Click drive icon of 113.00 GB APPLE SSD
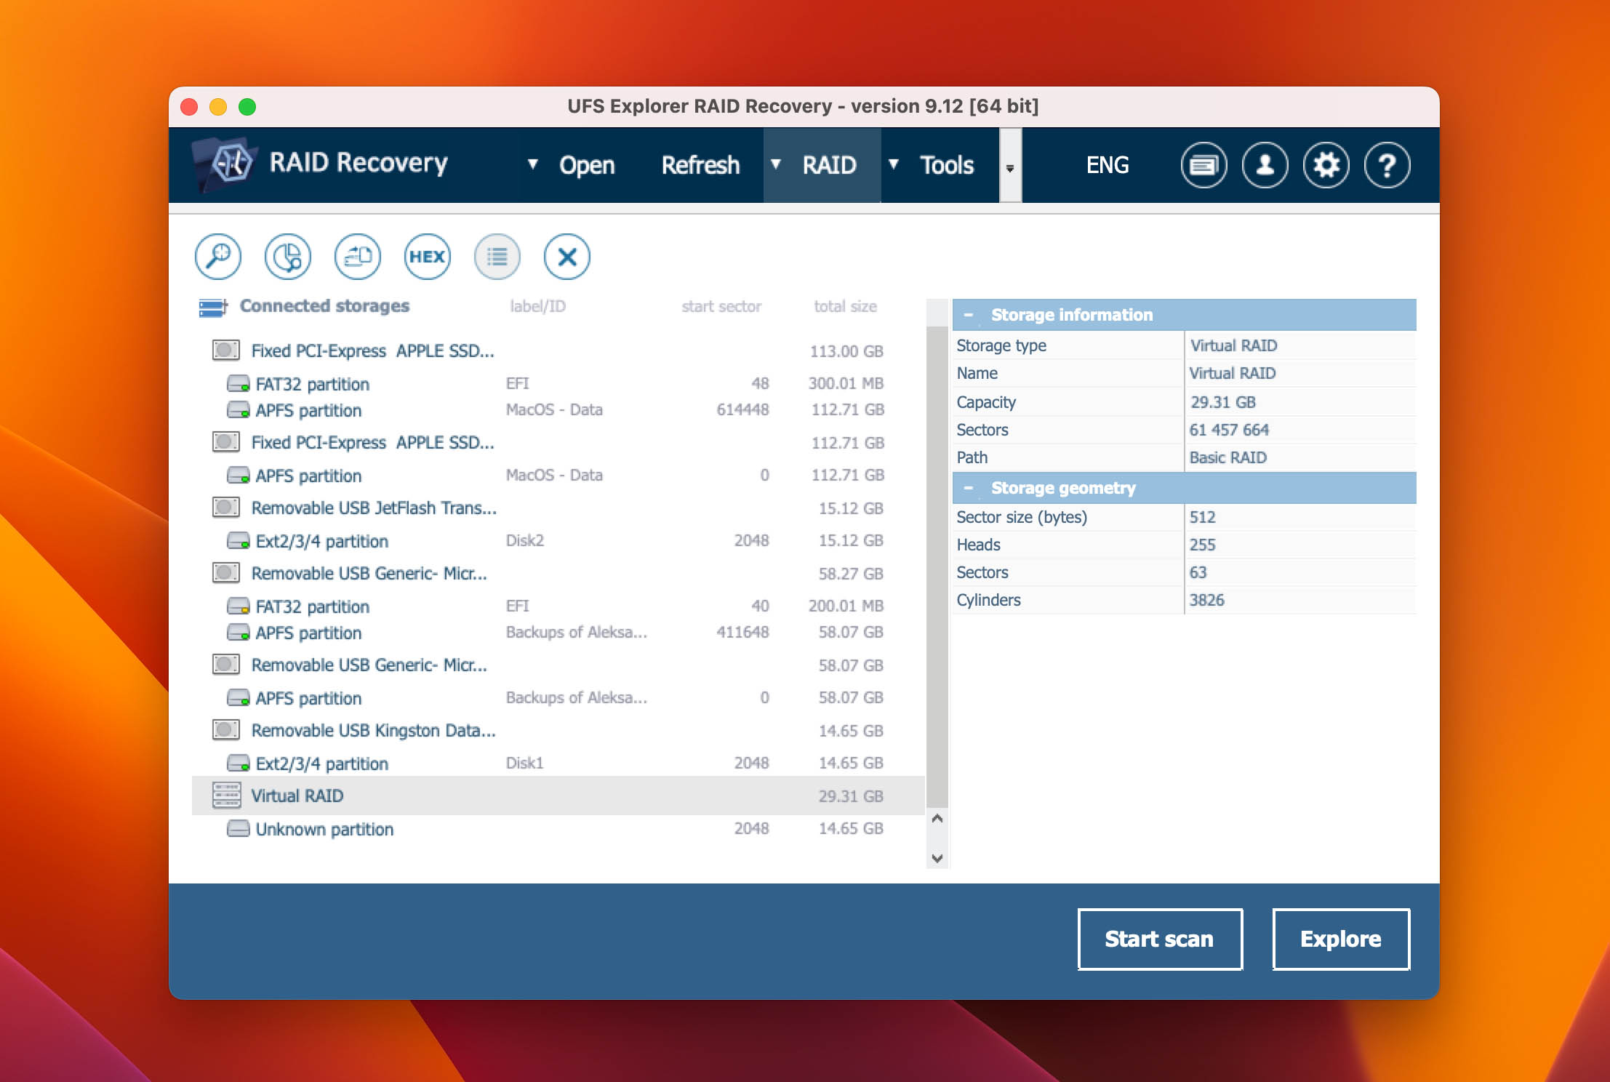 coord(225,350)
